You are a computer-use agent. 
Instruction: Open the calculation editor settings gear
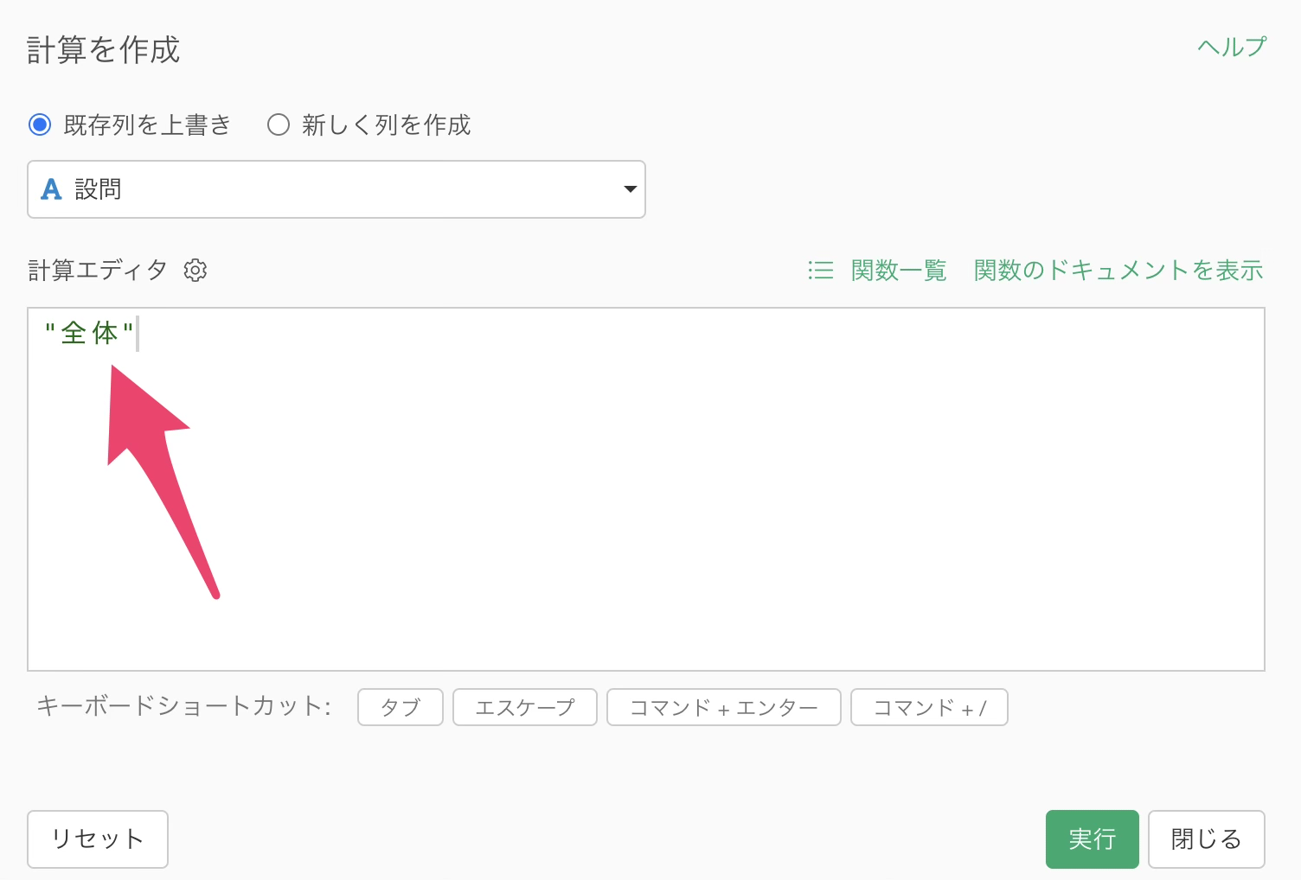point(195,271)
